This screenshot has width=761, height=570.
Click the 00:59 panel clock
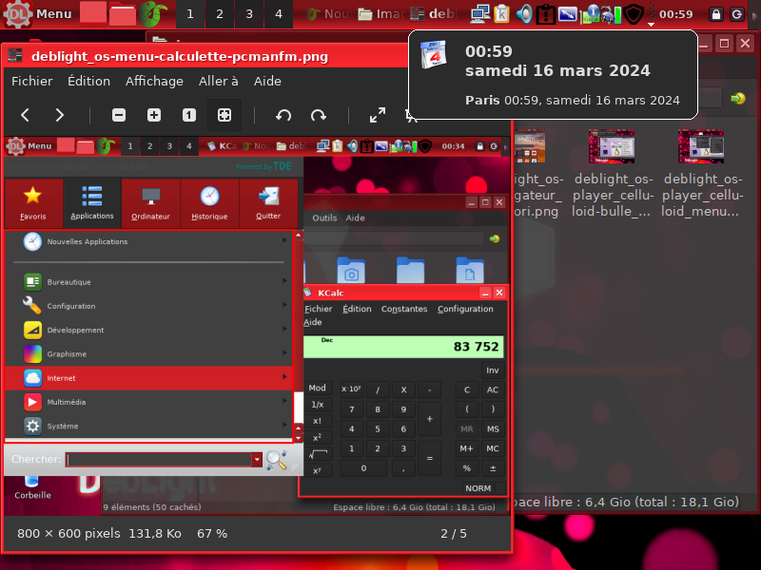click(x=675, y=14)
